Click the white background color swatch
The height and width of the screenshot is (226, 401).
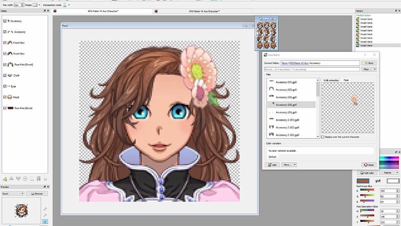pos(393,181)
